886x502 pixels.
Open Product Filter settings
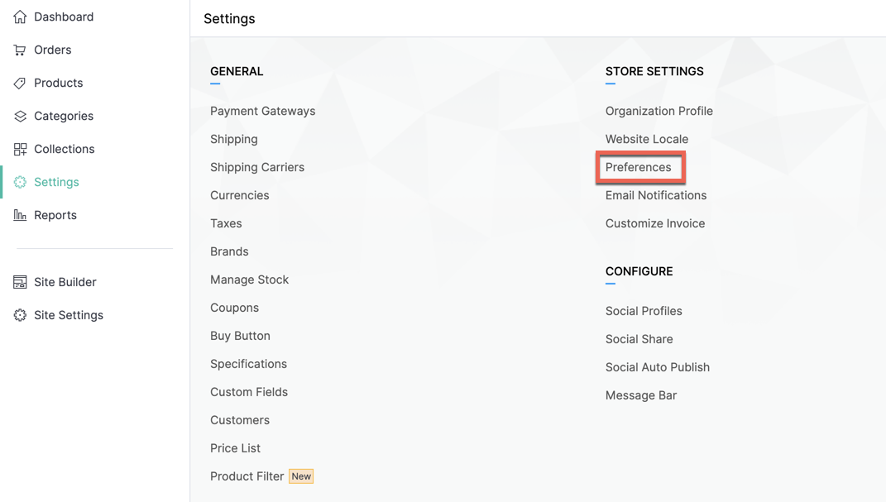(x=247, y=476)
